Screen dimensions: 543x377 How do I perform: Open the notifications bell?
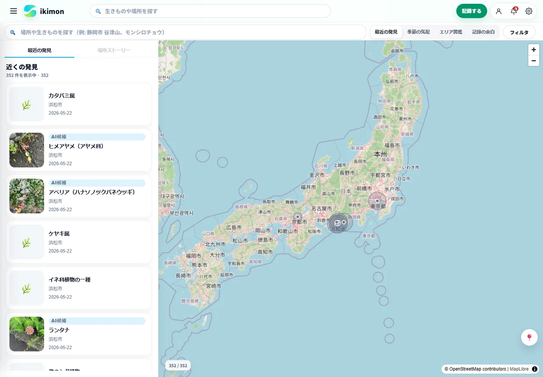[x=514, y=11]
